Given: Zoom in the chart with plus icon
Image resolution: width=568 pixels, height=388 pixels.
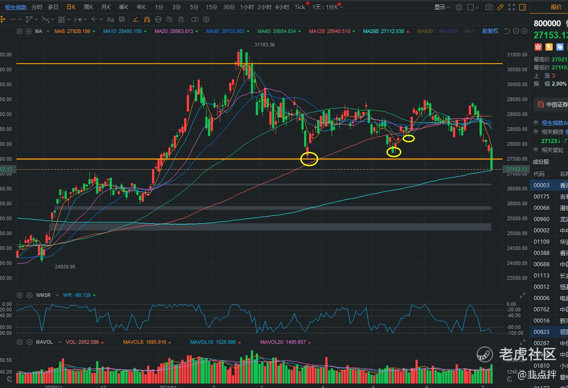Looking at the screenshot, I should point(524,31).
